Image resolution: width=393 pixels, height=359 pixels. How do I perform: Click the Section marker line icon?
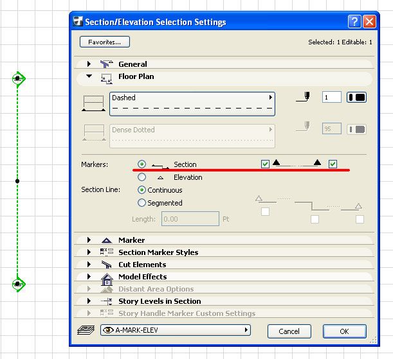161,166
